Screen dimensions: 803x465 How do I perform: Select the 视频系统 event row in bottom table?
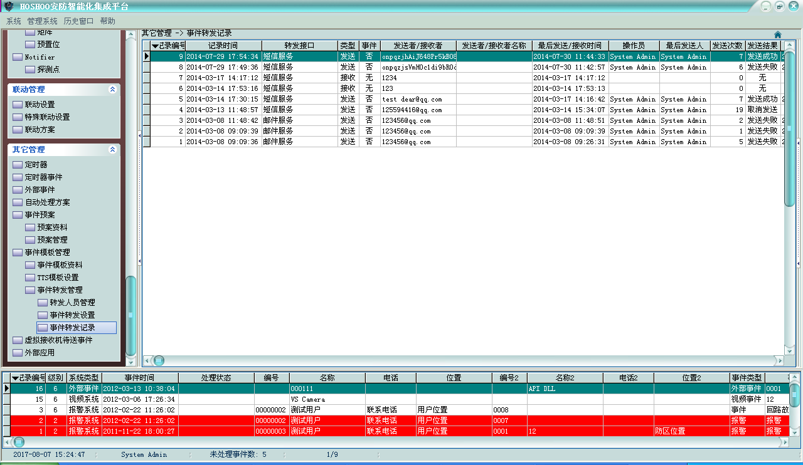[83, 399]
